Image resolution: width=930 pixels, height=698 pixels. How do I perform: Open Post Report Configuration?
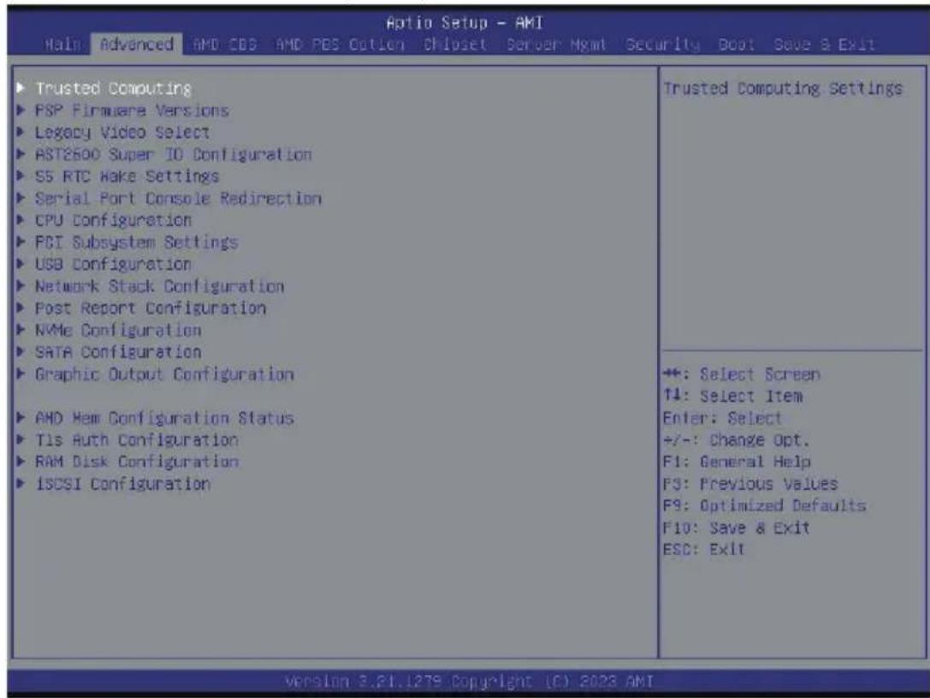(x=150, y=308)
